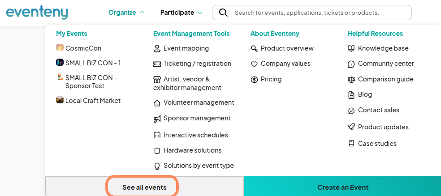Click the Event Management Tools heading
The image size is (441, 196).
191,34
